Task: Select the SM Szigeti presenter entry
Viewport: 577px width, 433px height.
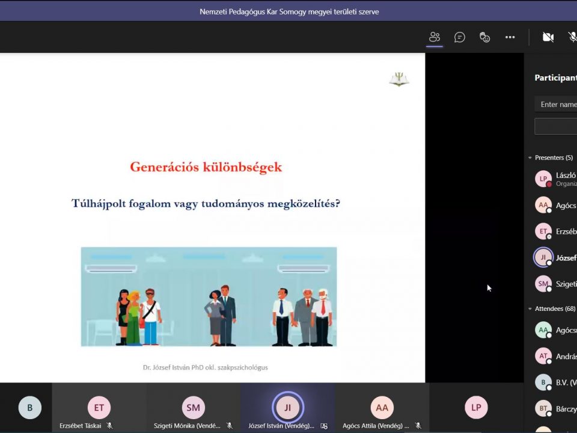Action: (x=556, y=284)
